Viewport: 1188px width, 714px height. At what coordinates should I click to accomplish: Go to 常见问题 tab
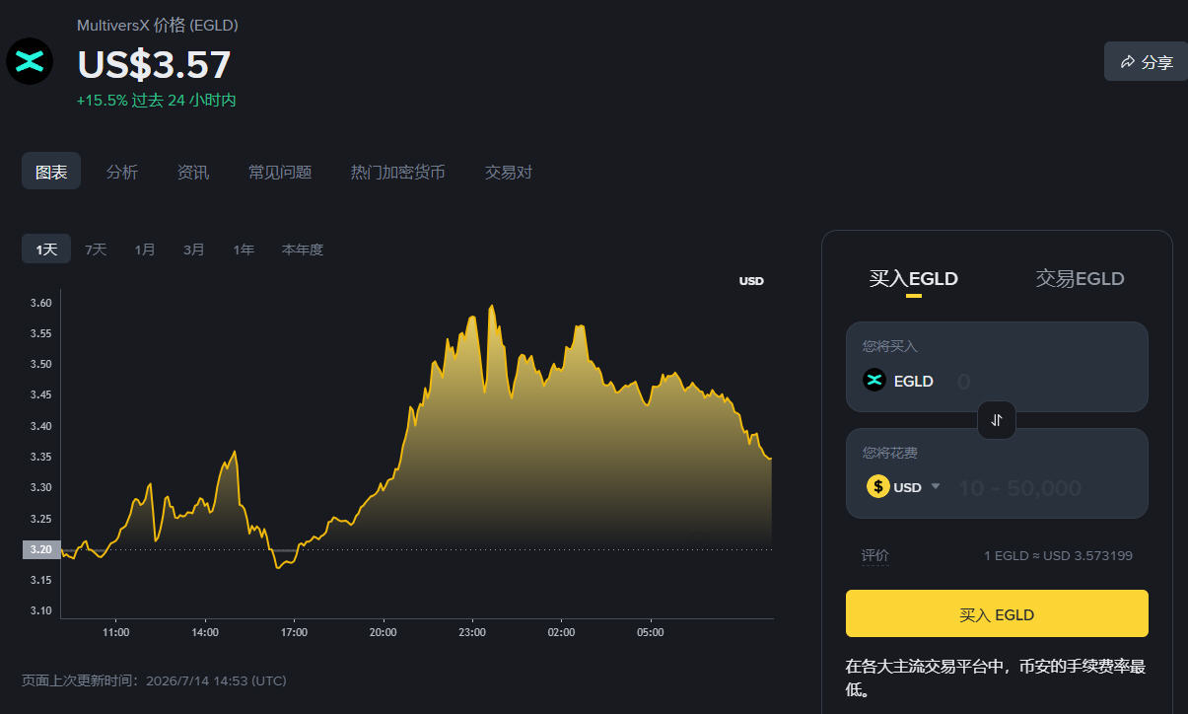pos(280,172)
